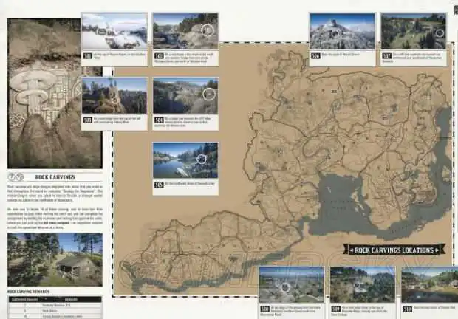
Task: Click the Rock Carvings section heading
Action: tap(43, 177)
